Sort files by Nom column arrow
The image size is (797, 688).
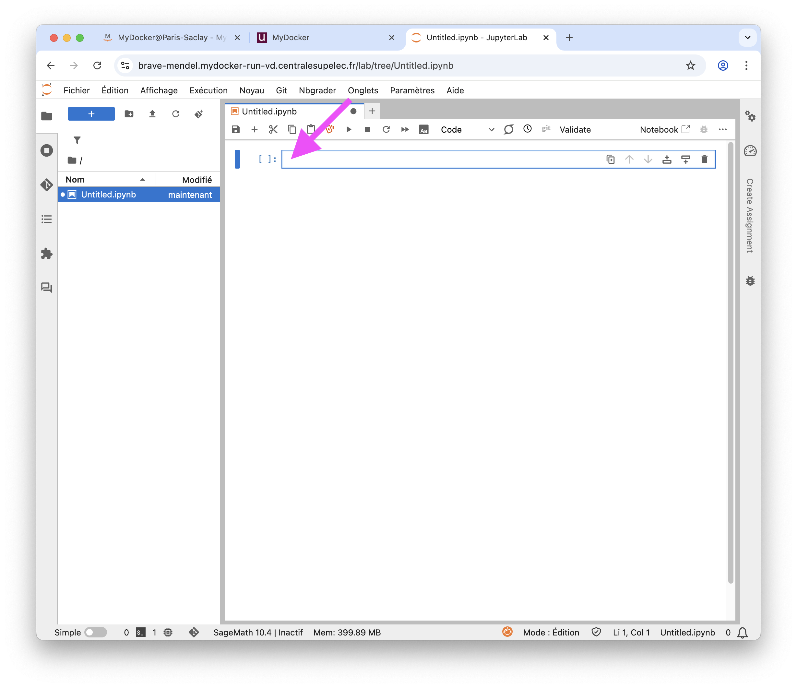tap(143, 180)
